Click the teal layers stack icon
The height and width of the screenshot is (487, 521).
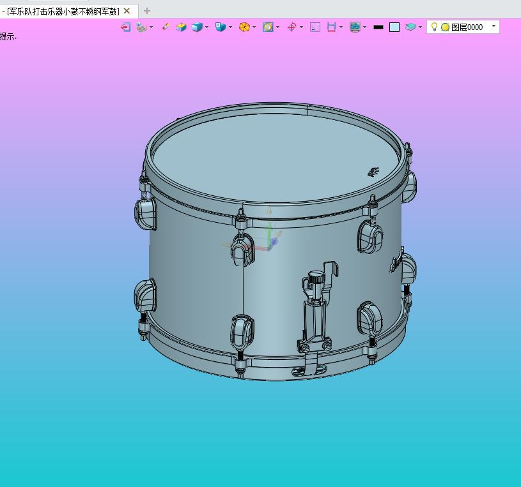410,27
